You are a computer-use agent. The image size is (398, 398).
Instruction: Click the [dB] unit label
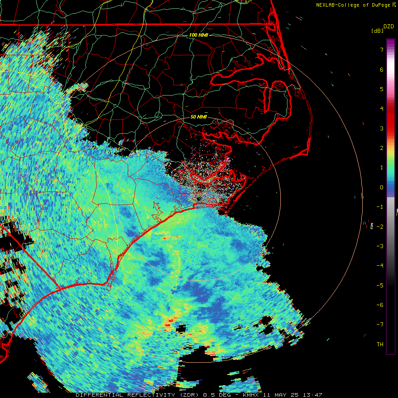pos(377,31)
